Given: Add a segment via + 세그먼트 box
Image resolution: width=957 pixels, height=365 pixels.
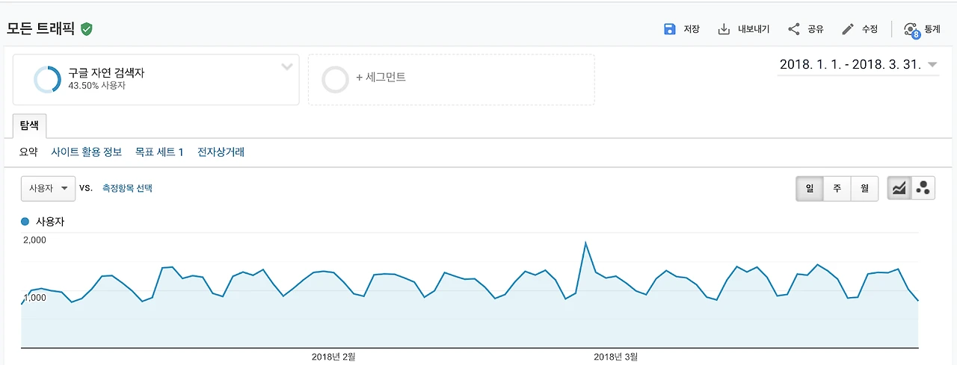Looking at the screenshot, I should pyautogui.click(x=452, y=79).
